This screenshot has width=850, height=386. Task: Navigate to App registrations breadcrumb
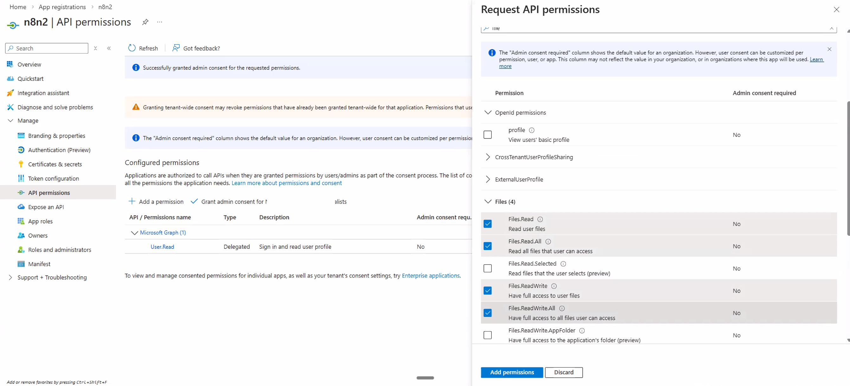(62, 7)
